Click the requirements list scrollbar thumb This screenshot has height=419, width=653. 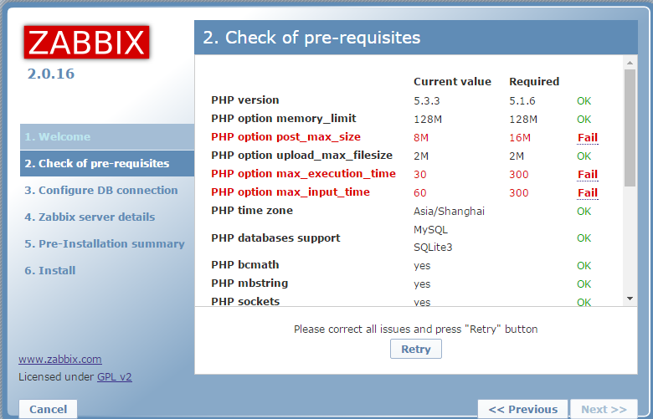tap(630, 125)
